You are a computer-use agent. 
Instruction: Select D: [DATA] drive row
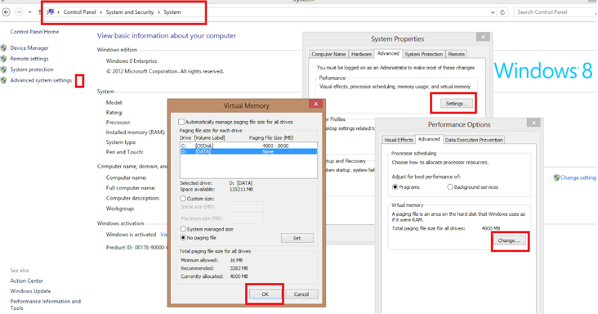click(x=248, y=152)
